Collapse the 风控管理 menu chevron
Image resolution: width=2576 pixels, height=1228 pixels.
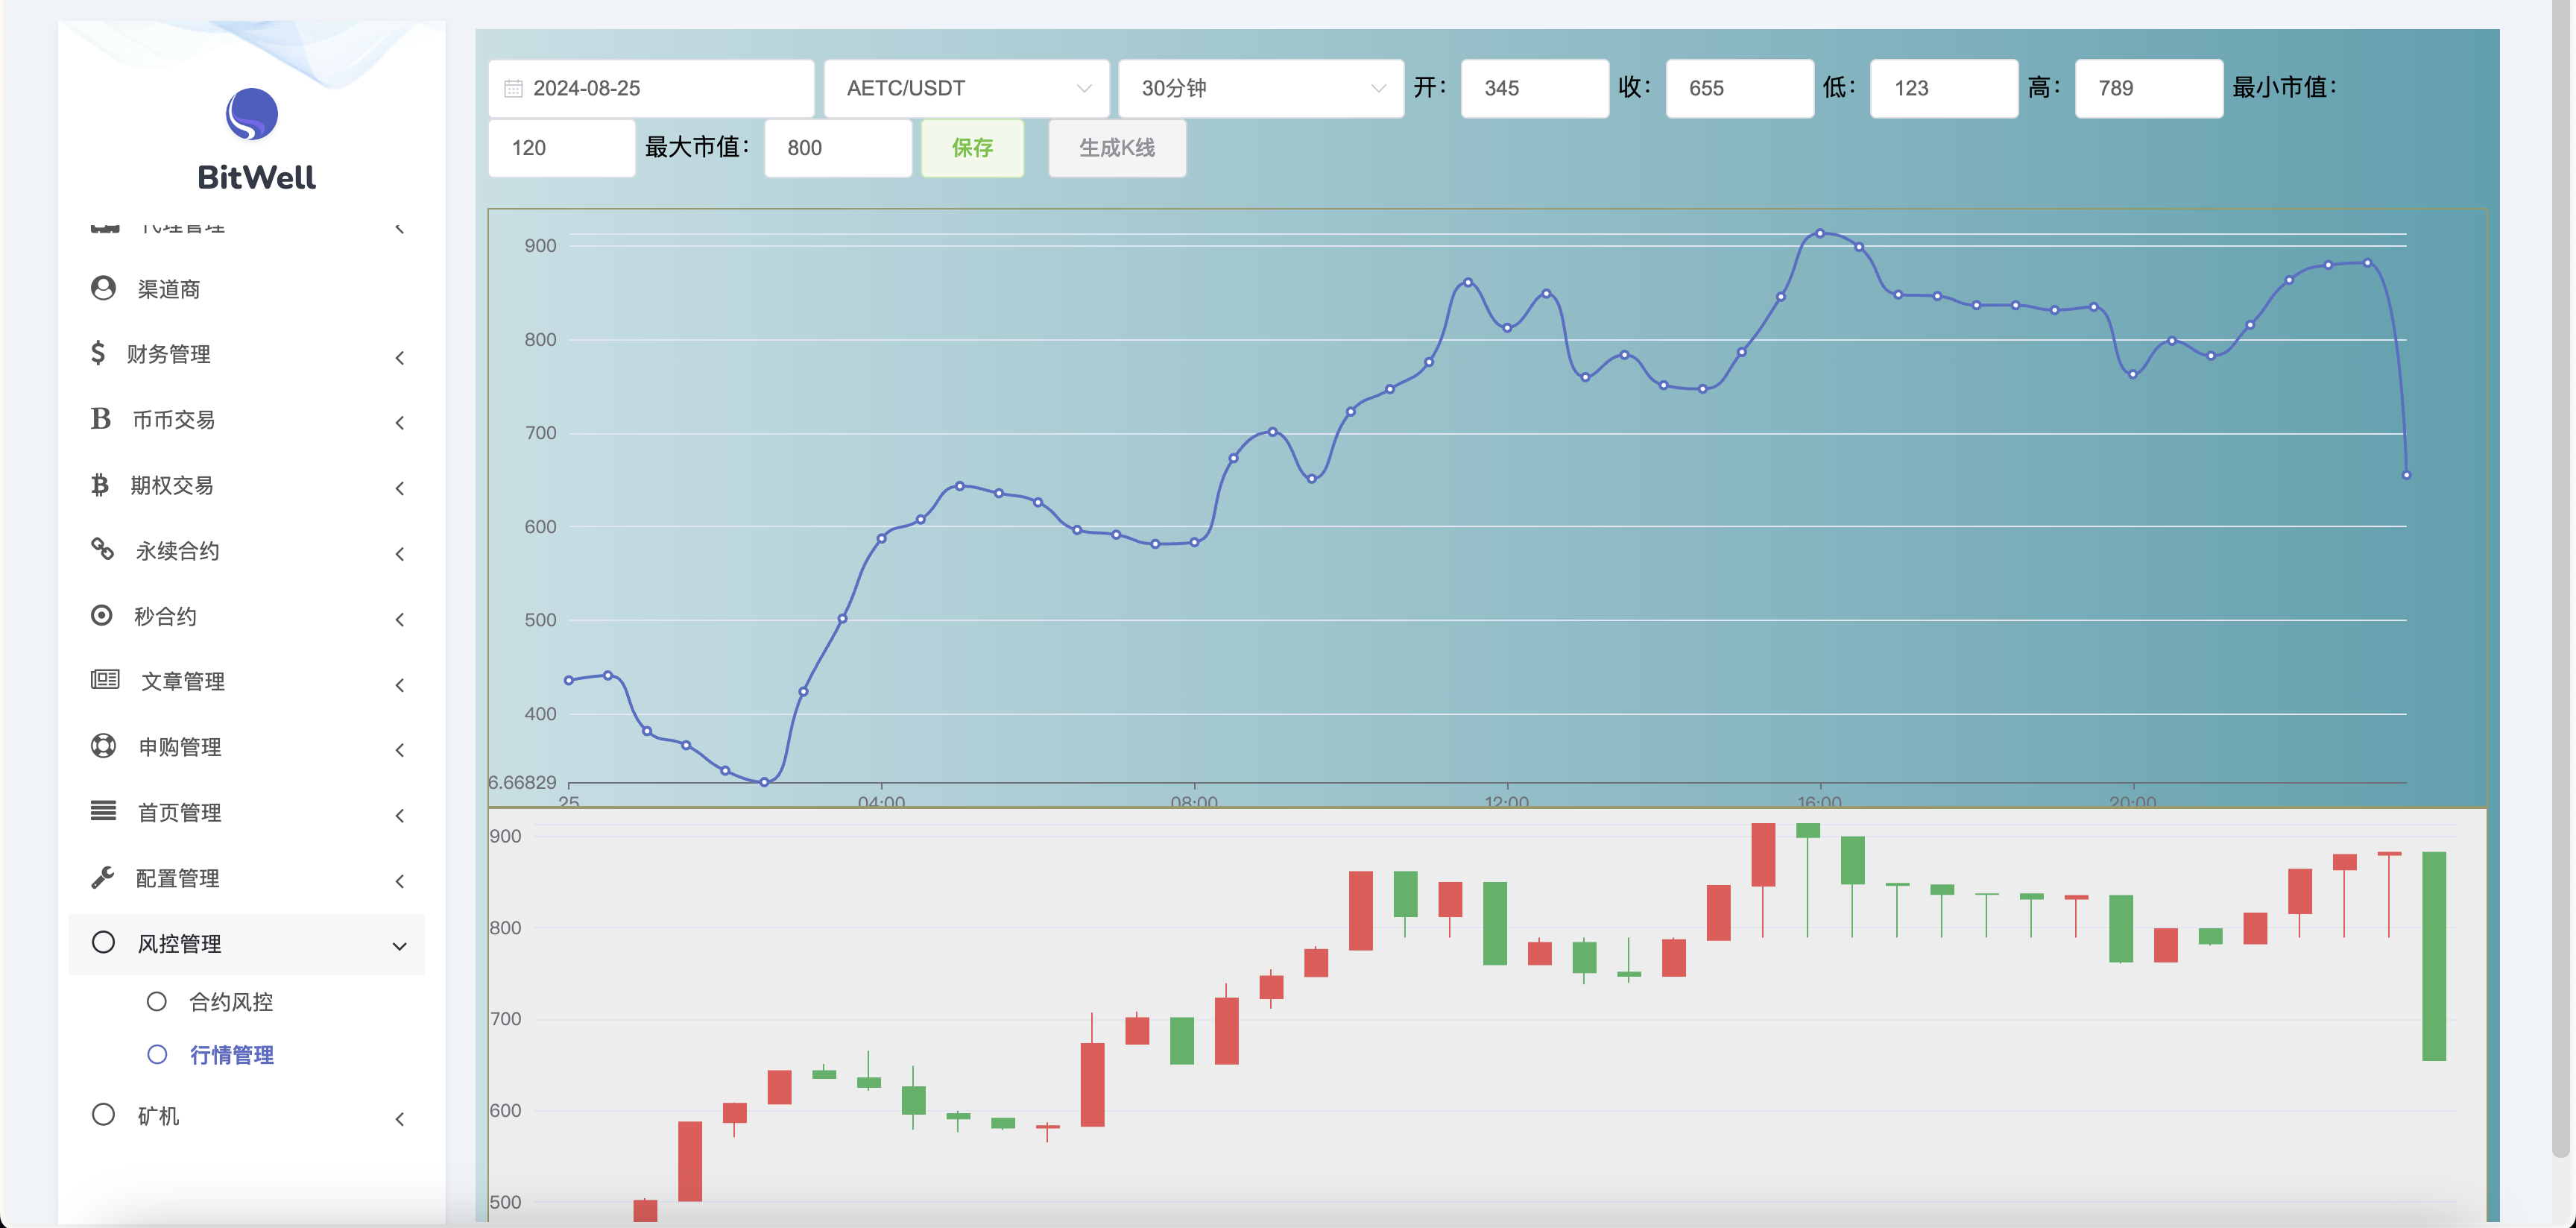400,945
